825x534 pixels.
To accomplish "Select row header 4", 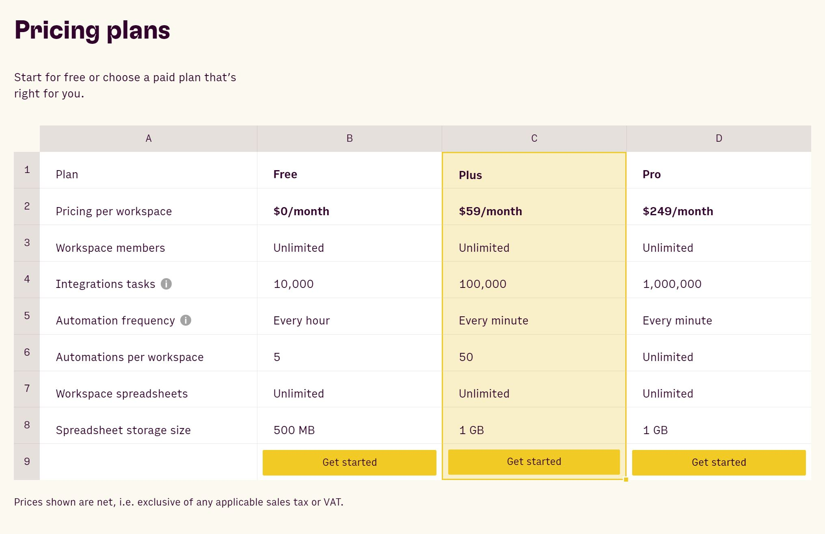I will pos(27,280).
